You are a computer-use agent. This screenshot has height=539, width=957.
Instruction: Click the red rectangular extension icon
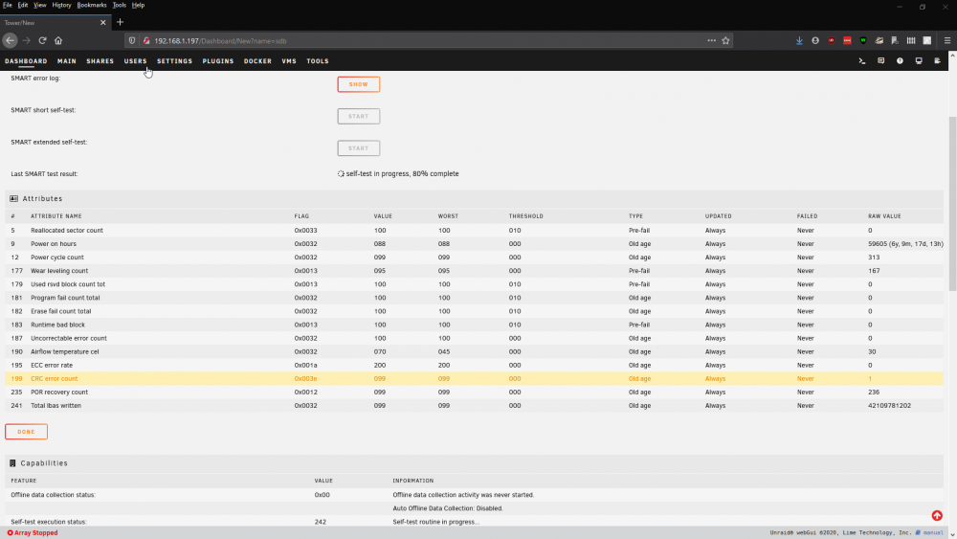[x=847, y=41]
